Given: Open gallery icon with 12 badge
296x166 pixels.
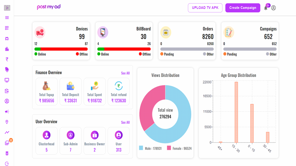Looking at the screenshot, I should [7, 143].
